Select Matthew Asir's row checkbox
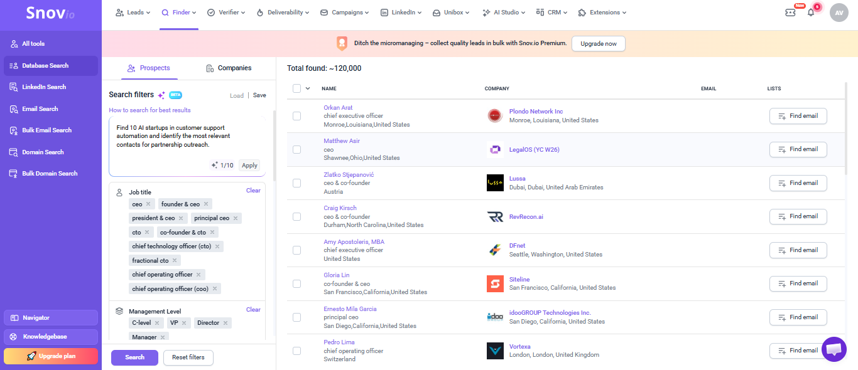The image size is (858, 370). (x=296, y=149)
